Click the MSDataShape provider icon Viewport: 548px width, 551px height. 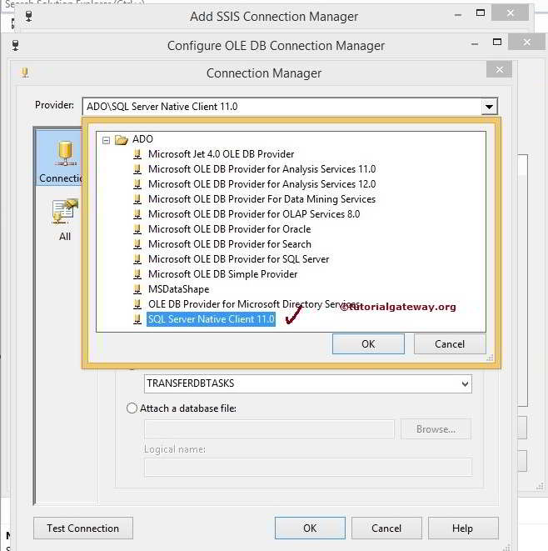[x=137, y=289]
